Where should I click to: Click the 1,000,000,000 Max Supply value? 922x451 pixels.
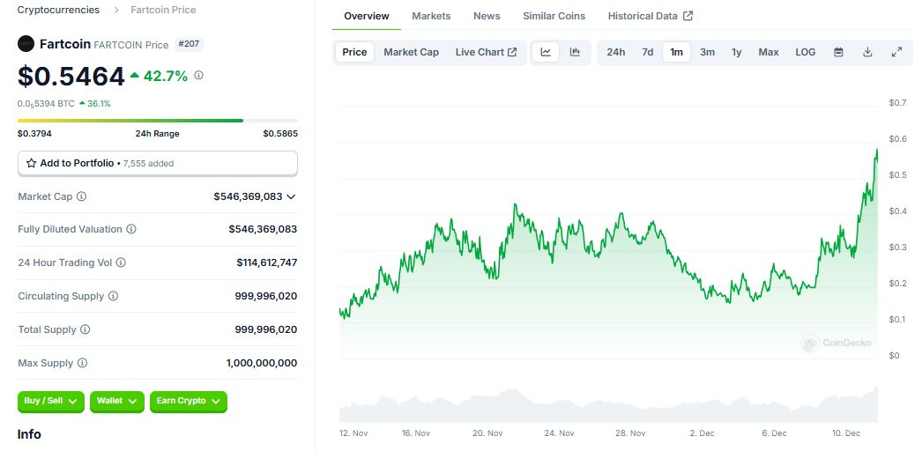262,363
